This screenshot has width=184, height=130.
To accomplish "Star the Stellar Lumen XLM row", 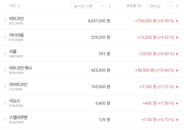I will [x=5, y=120].
